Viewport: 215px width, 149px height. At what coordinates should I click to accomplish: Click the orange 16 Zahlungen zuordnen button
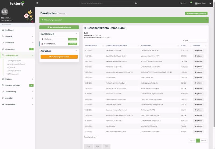(x=59, y=57)
